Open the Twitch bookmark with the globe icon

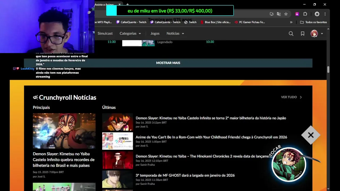coord(190,22)
